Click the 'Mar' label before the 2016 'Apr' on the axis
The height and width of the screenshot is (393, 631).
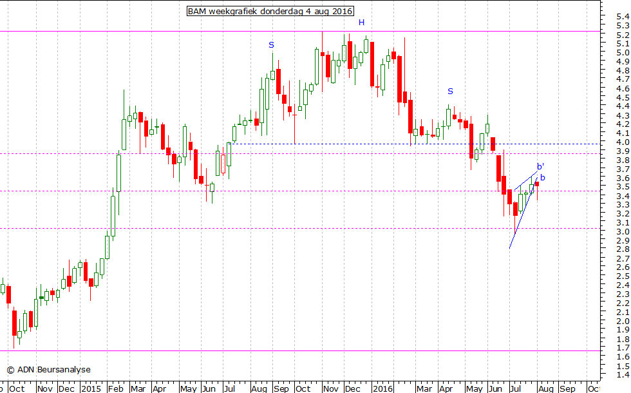tap(424, 388)
